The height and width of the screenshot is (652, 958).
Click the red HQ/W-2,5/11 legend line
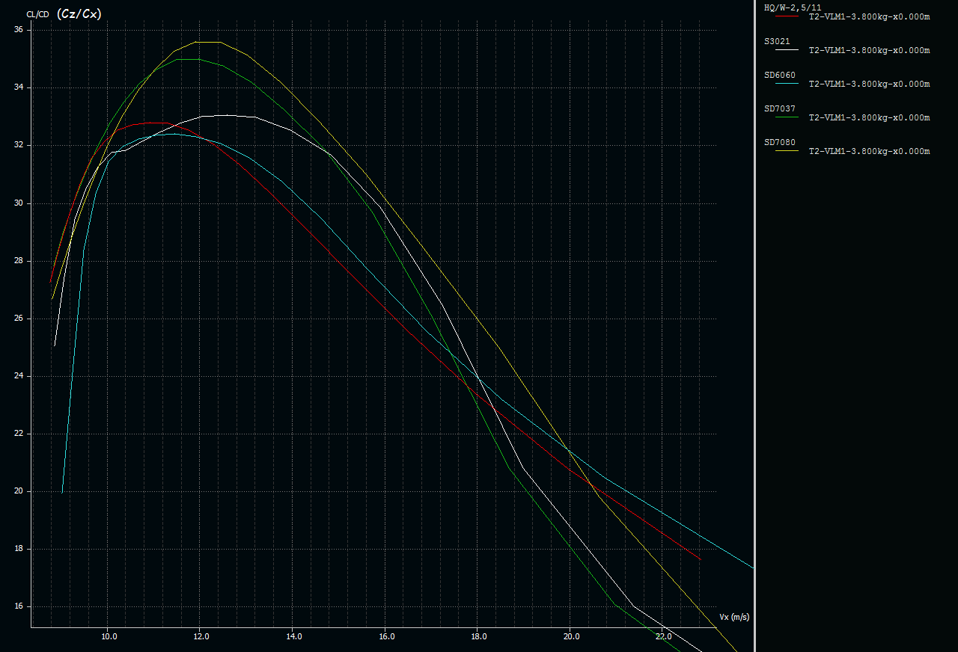point(787,16)
